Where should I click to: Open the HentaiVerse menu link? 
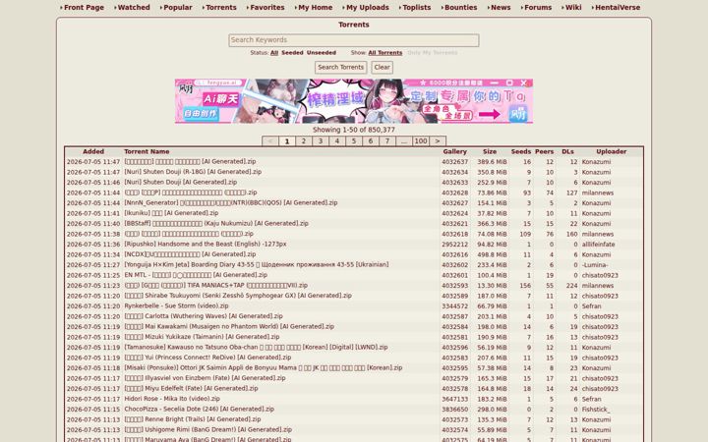click(x=618, y=7)
